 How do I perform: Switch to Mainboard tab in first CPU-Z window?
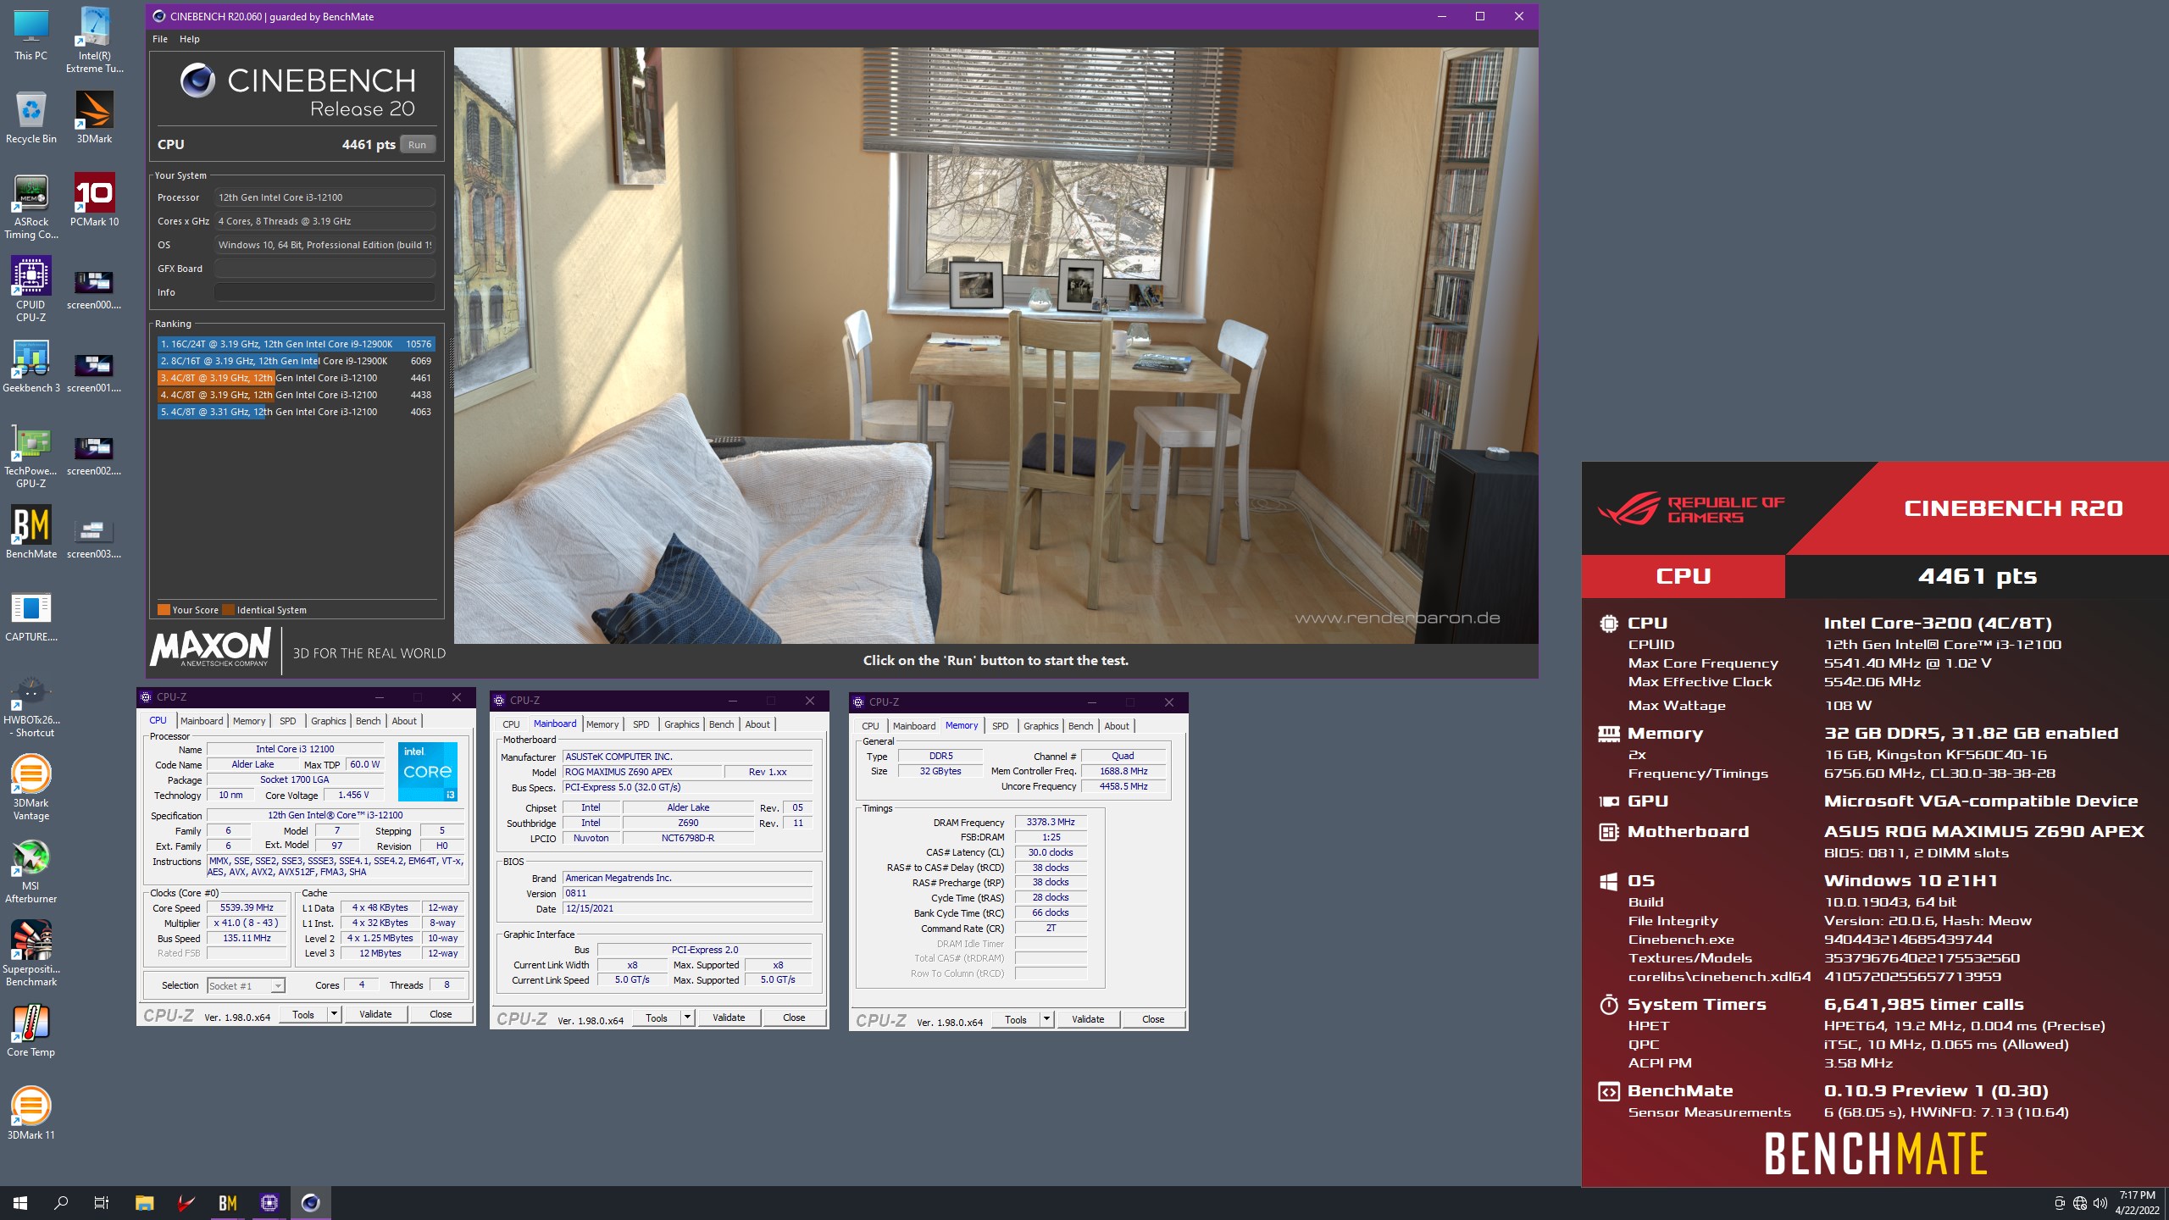click(202, 721)
